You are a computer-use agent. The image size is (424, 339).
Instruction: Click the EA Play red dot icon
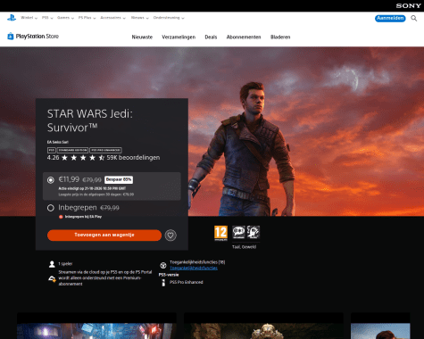[61, 217]
